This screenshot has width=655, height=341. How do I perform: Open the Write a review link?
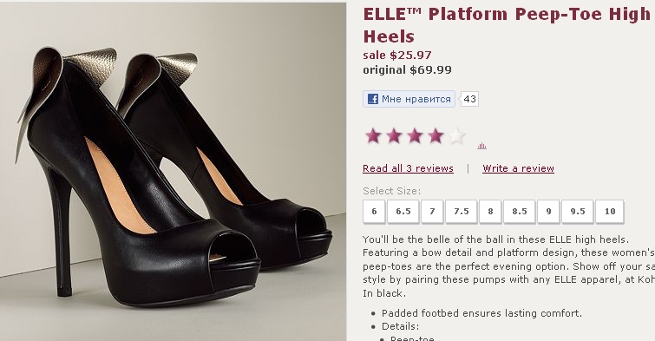tap(519, 168)
